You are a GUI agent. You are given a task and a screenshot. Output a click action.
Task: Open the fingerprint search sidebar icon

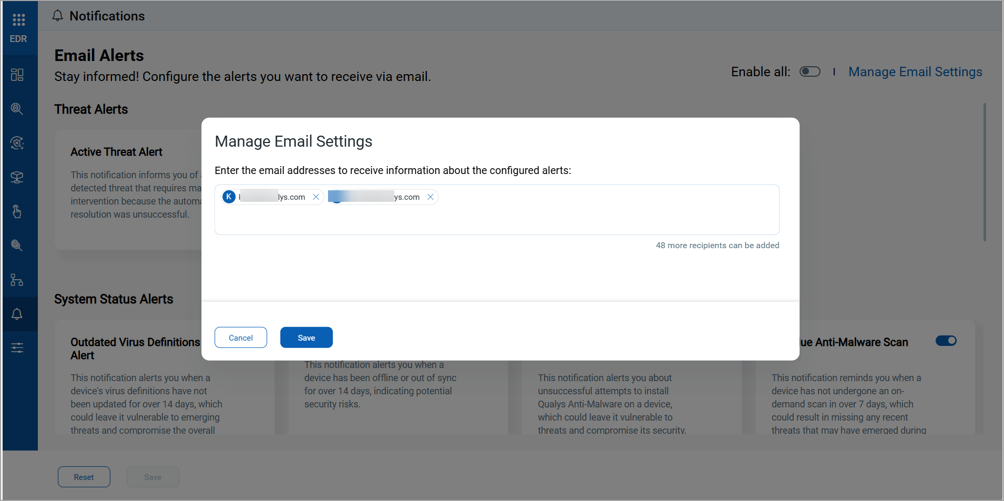(17, 246)
